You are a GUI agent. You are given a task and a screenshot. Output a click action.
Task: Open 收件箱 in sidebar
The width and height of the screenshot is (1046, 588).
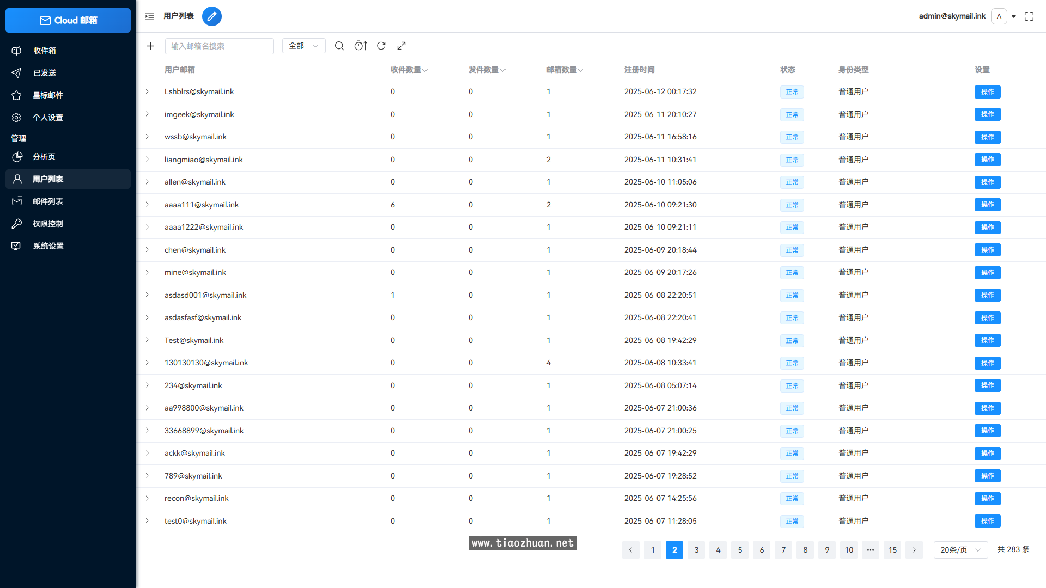pyautogui.click(x=45, y=51)
